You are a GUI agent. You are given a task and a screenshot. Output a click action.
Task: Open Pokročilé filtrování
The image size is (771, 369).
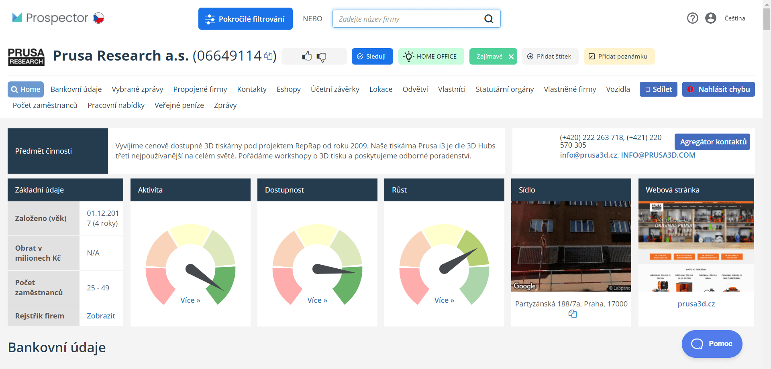coord(245,19)
